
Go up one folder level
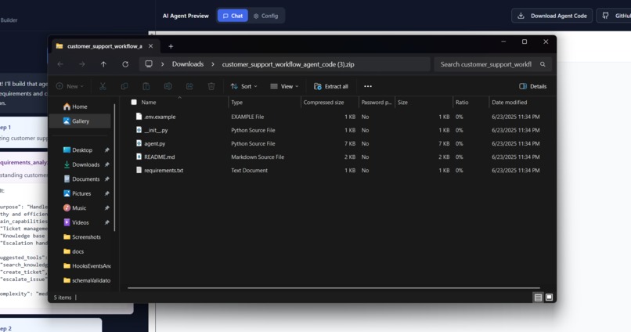coord(103,64)
